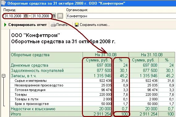Click first Сумма, руб. column header
176x117 pixels.
tap(97, 60)
